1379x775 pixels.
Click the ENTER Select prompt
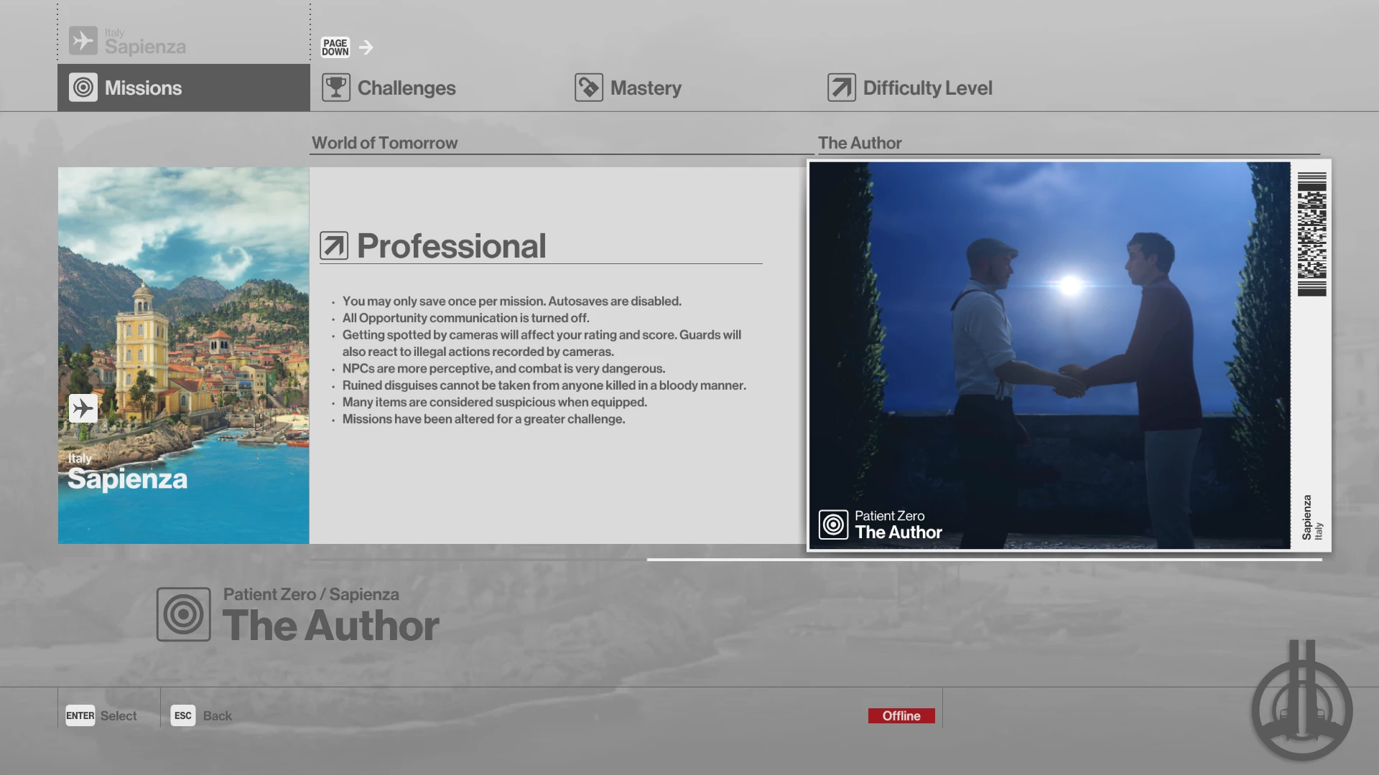click(101, 715)
